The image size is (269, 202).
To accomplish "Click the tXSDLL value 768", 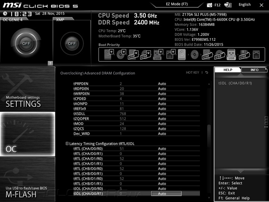I will pyautogui.click(x=123, y=114).
